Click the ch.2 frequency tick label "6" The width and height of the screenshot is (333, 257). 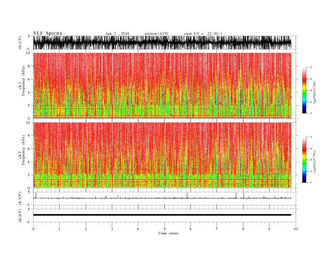pos(29,149)
